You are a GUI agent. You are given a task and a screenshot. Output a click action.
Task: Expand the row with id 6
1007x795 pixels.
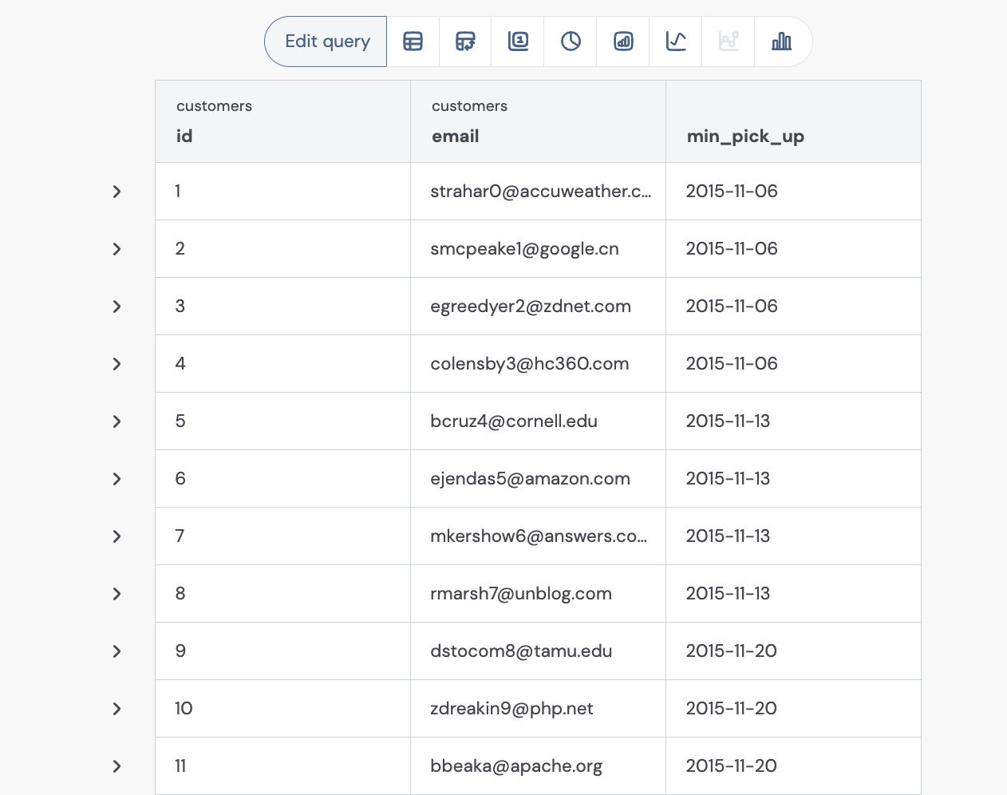117,479
